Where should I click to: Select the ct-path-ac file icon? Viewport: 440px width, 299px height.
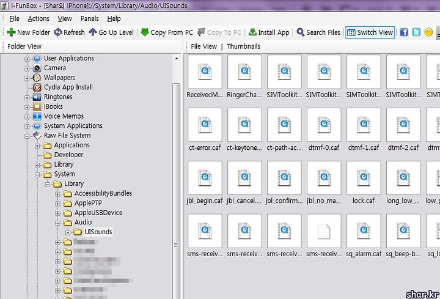(x=284, y=125)
